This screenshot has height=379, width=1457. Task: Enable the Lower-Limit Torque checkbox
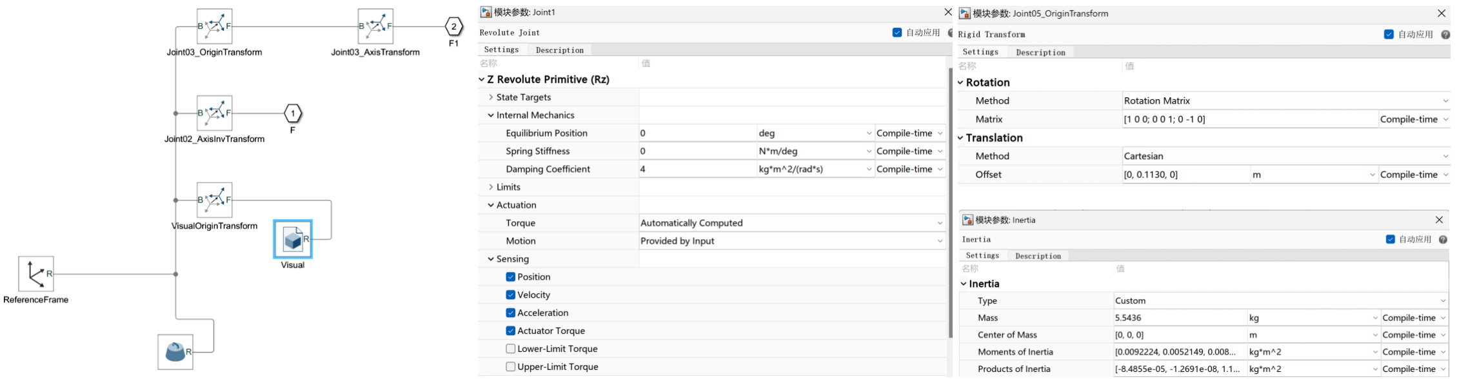click(511, 349)
